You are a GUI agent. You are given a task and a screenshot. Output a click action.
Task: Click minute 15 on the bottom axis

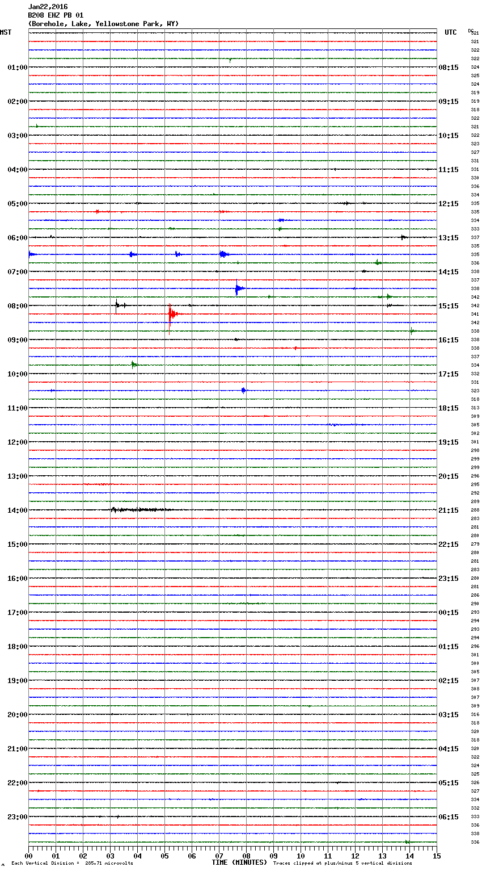[437, 856]
